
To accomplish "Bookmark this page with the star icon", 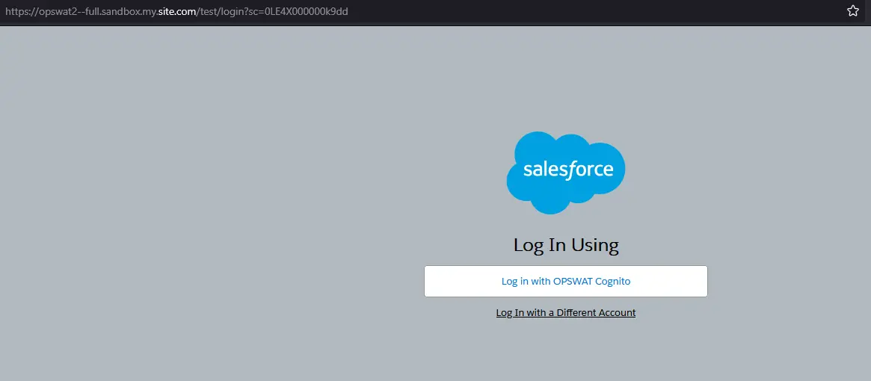I will [x=852, y=11].
